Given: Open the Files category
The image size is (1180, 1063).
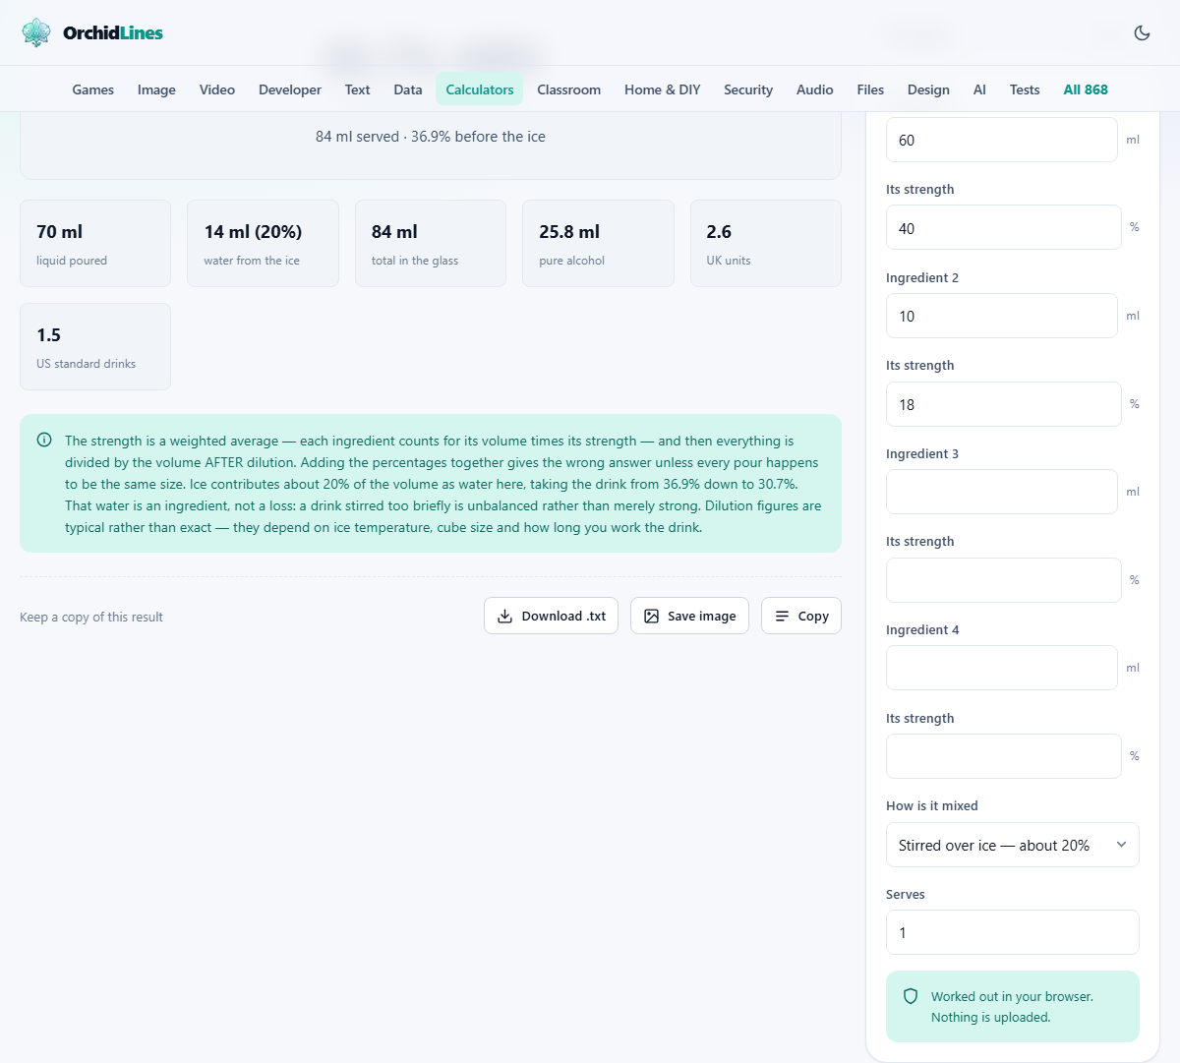Looking at the screenshot, I should click(x=870, y=89).
